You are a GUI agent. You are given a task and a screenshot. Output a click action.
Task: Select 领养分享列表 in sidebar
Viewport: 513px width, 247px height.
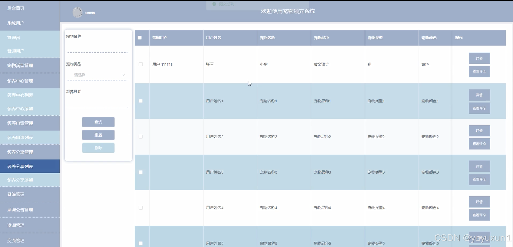pyautogui.click(x=30, y=166)
